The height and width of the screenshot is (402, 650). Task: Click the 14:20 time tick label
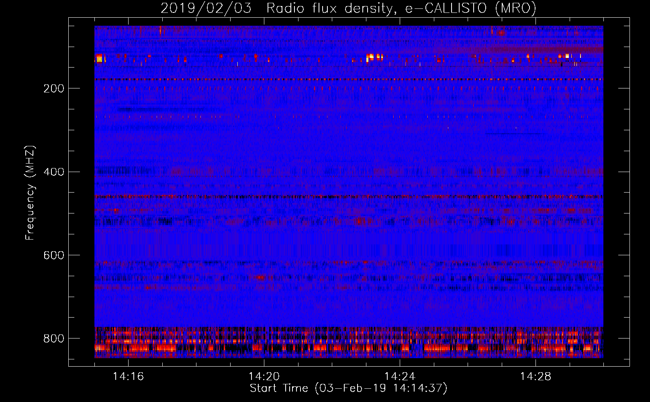pyautogui.click(x=264, y=377)
